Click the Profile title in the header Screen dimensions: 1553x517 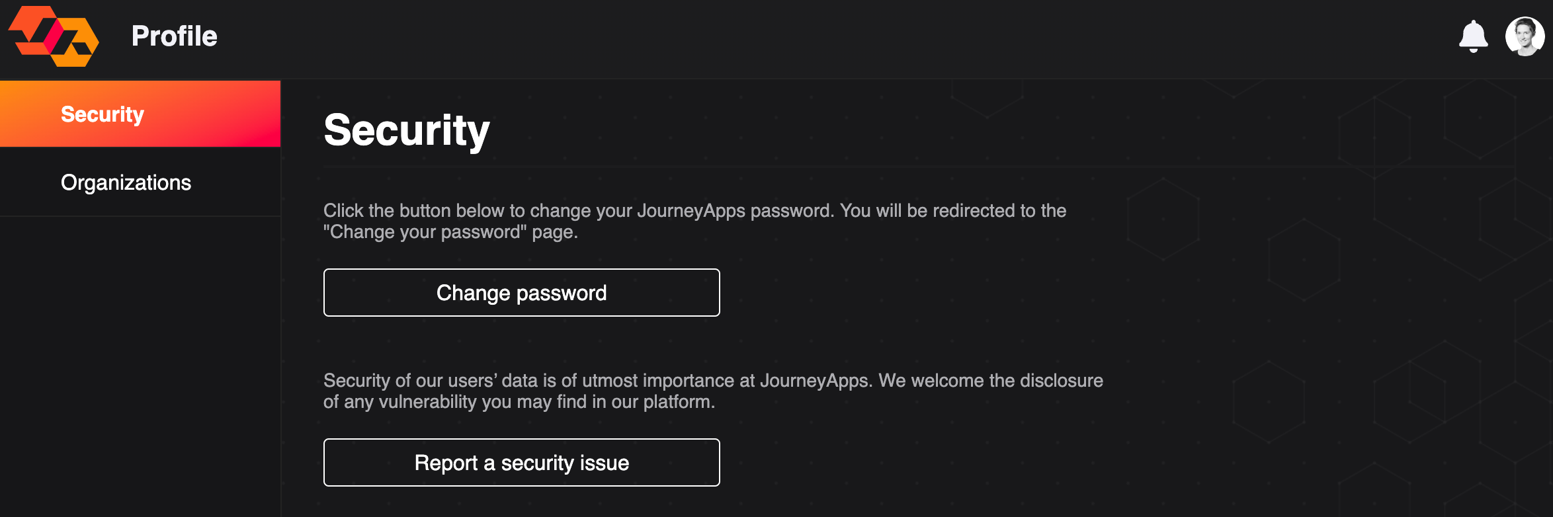tap(174, 36)
